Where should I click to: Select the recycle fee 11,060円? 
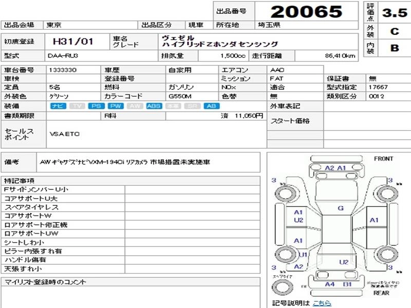[249, 116]
